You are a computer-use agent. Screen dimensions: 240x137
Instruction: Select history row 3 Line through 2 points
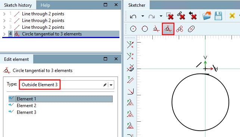[x=43, y=27]
